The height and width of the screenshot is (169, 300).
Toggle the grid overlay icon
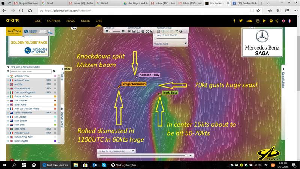(158, 31)
